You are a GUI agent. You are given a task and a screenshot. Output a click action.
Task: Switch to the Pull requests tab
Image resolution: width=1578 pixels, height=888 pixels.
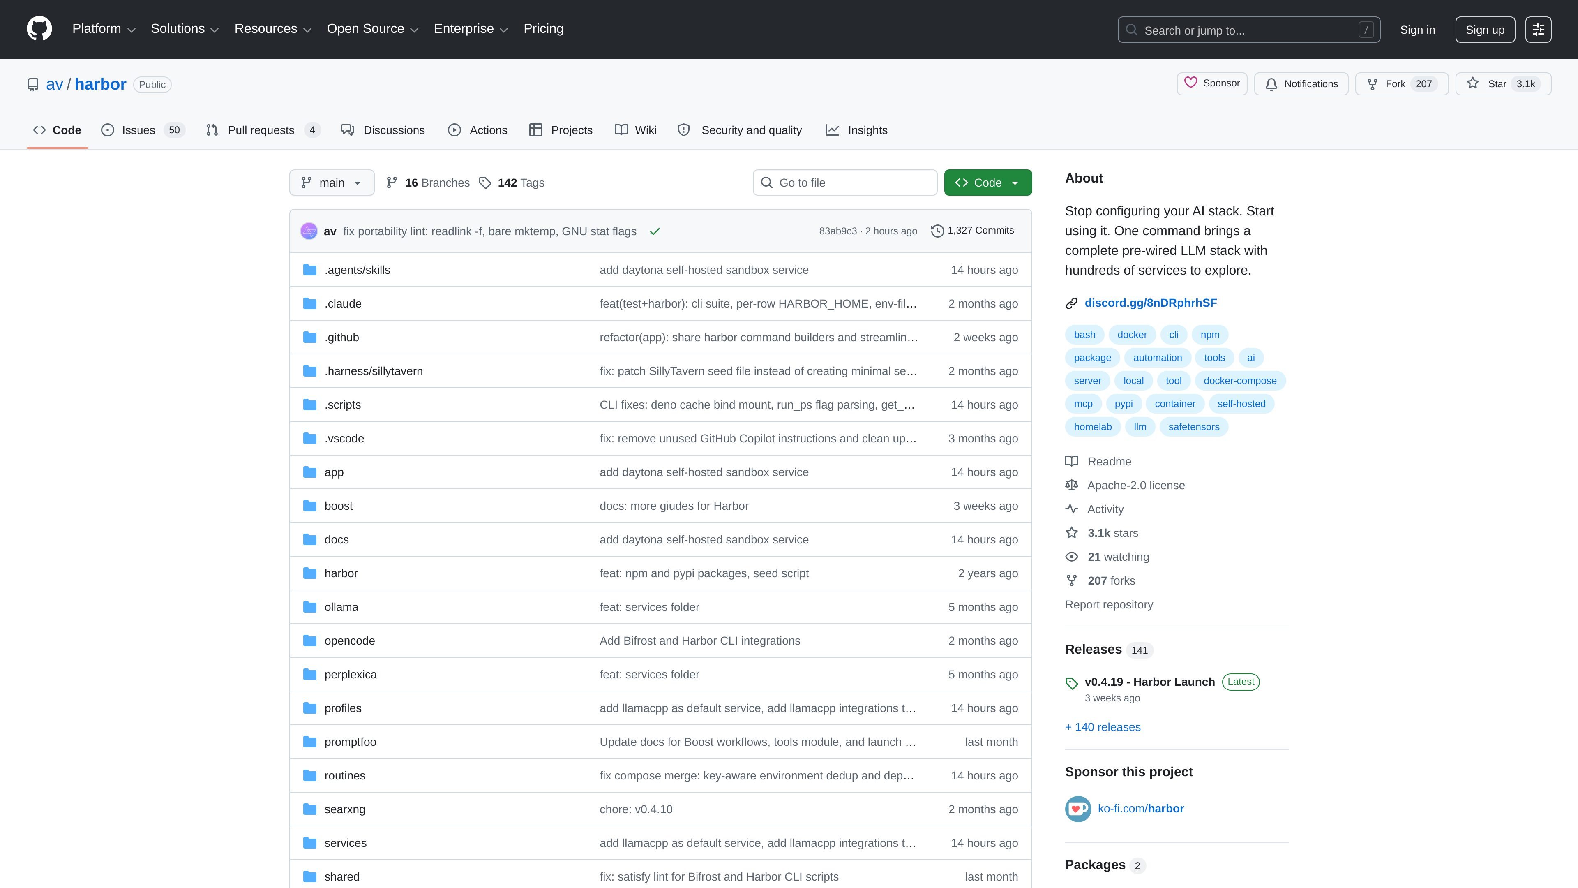263,130
